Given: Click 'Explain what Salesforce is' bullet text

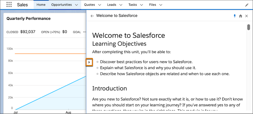Looking at the screenshot, I should [148, 68].
